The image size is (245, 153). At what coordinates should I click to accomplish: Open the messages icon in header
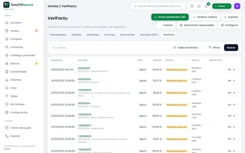point(199,6)
